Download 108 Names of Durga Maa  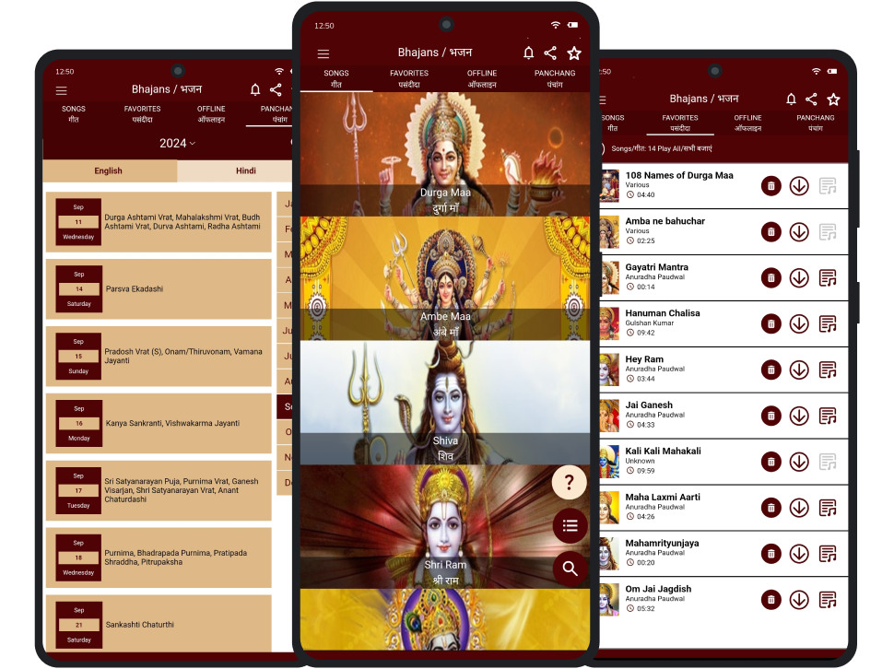pos(799,186)
